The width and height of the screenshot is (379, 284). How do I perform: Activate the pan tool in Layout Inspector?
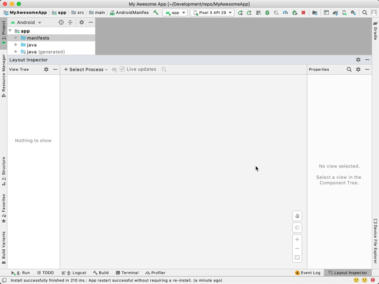(297, 216)
